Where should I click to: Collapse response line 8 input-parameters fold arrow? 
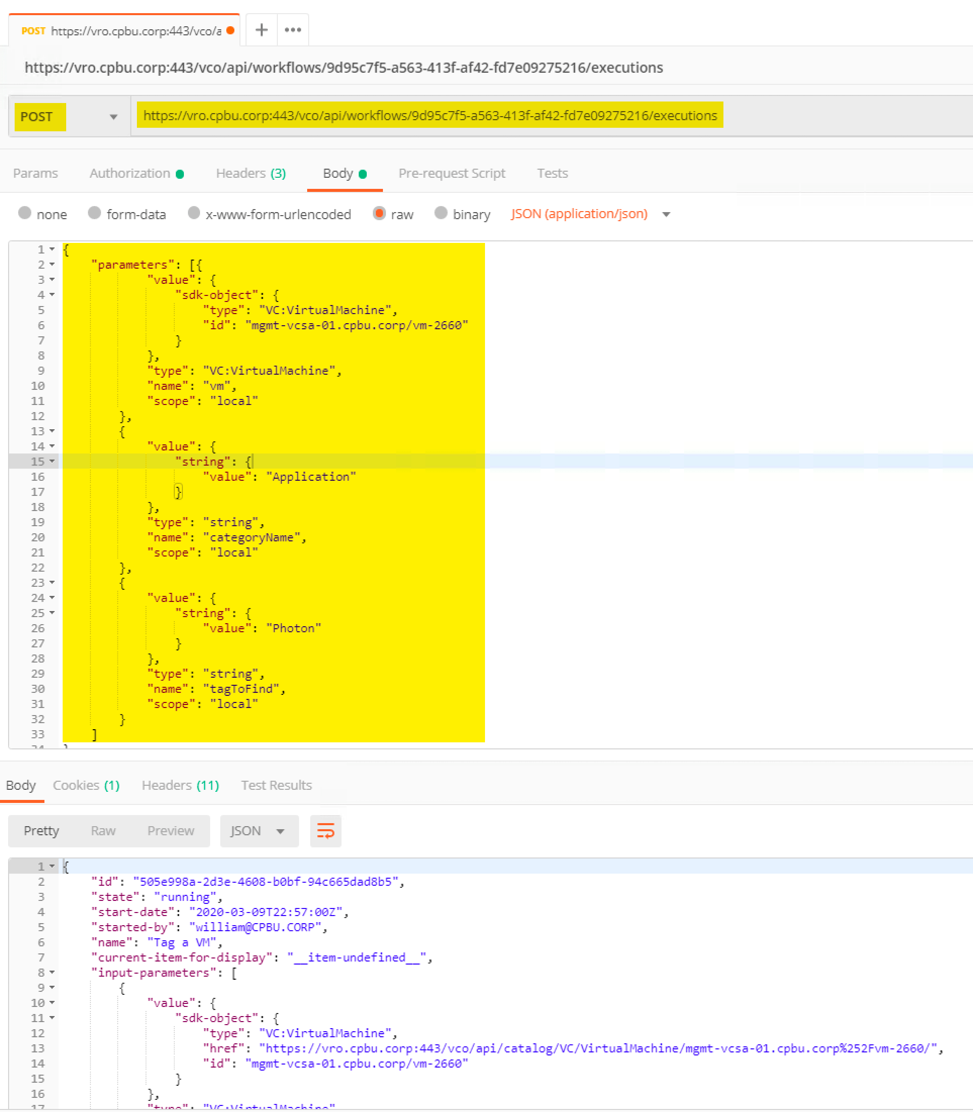[x=52, y=973]
